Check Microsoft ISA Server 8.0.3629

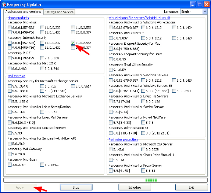tap(143, 149)
